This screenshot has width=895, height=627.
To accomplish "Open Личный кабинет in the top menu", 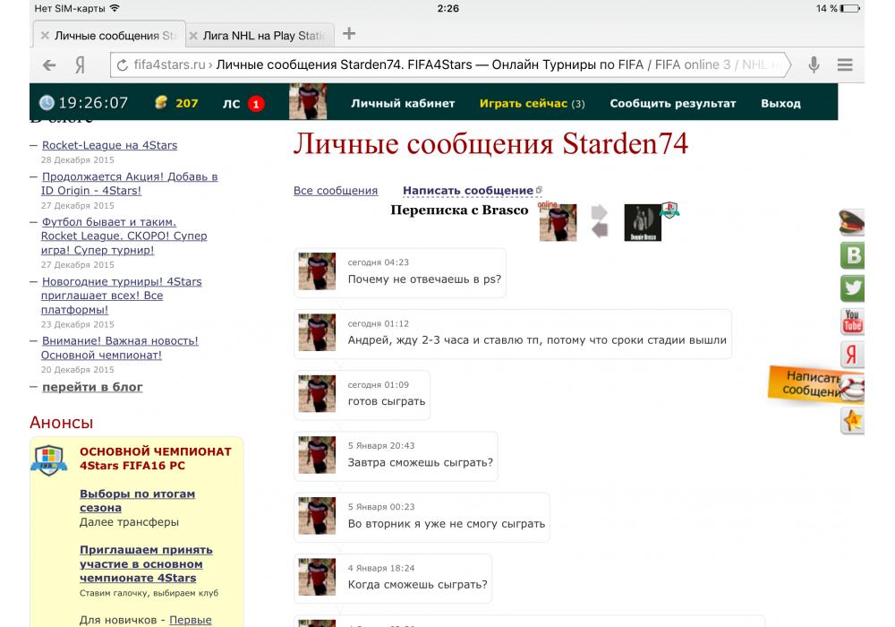I will tap(403, 103).
